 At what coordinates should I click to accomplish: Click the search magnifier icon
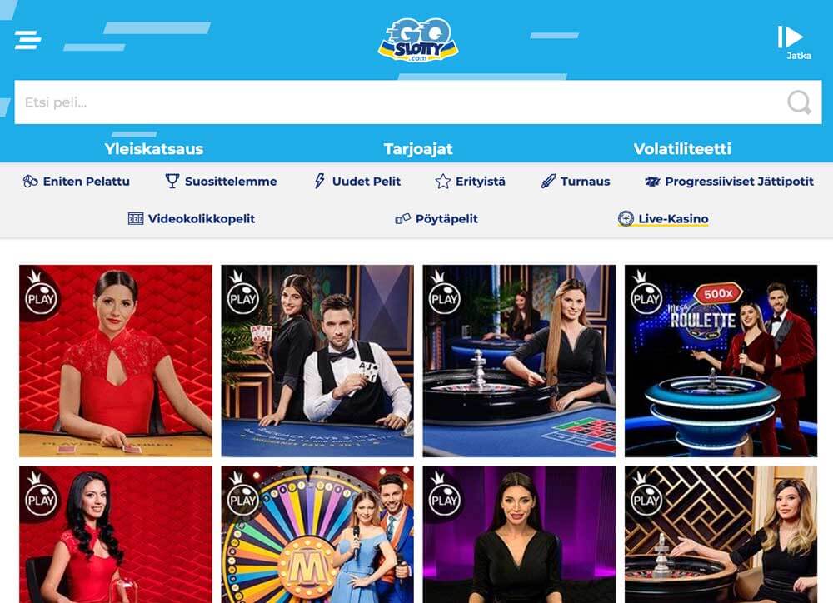coord(799,102)
